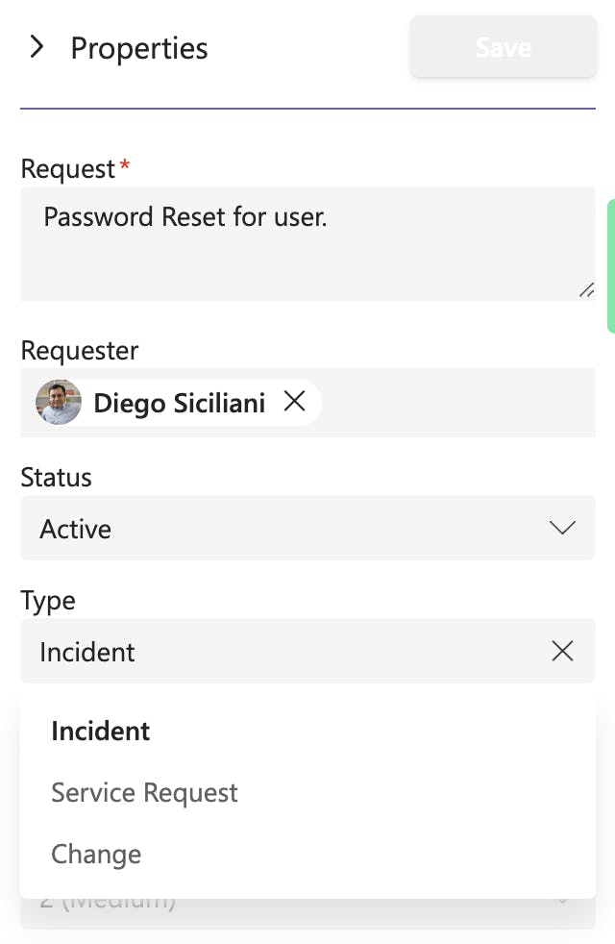Pick Change from the Type options
The image size is (615, 944).
(96, 855)
